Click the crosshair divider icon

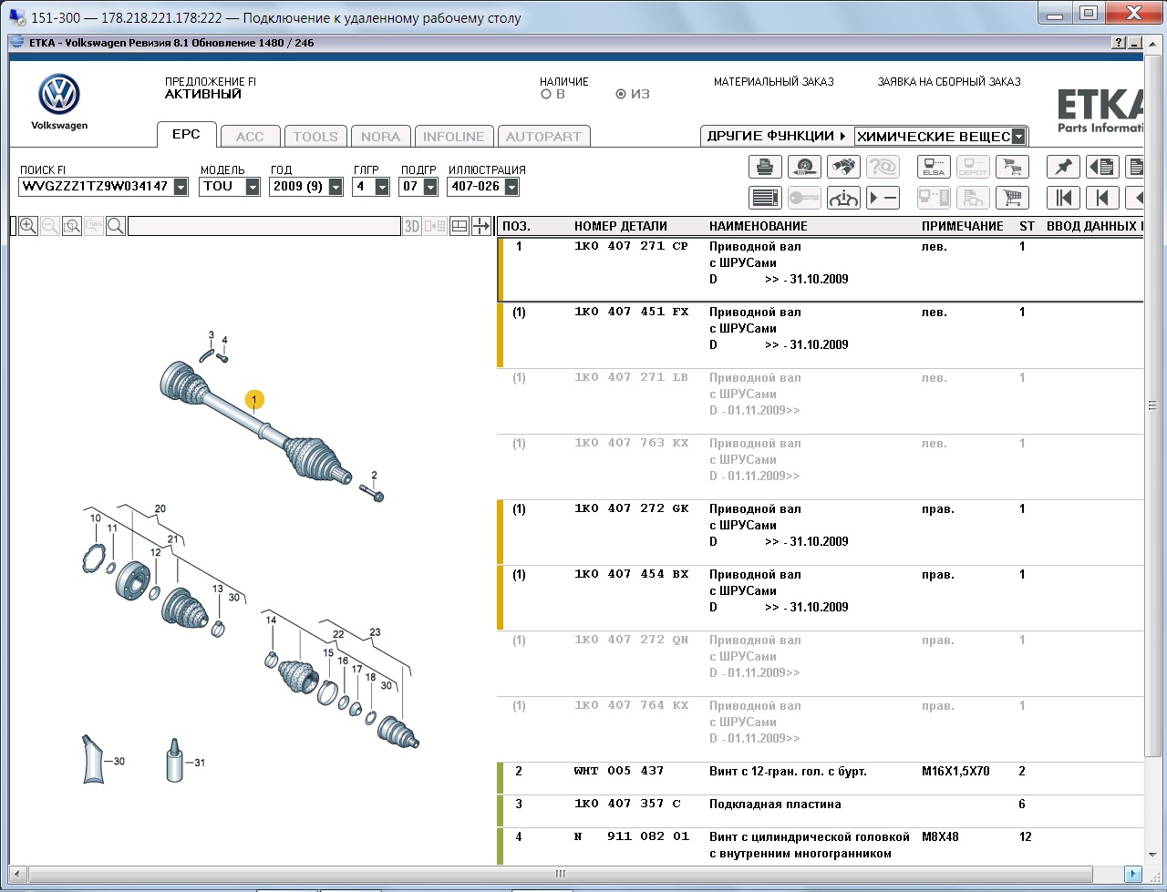point(481,226)
